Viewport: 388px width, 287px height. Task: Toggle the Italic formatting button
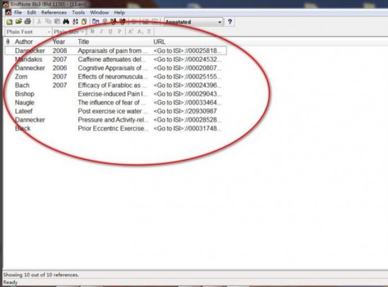(101, 32)
